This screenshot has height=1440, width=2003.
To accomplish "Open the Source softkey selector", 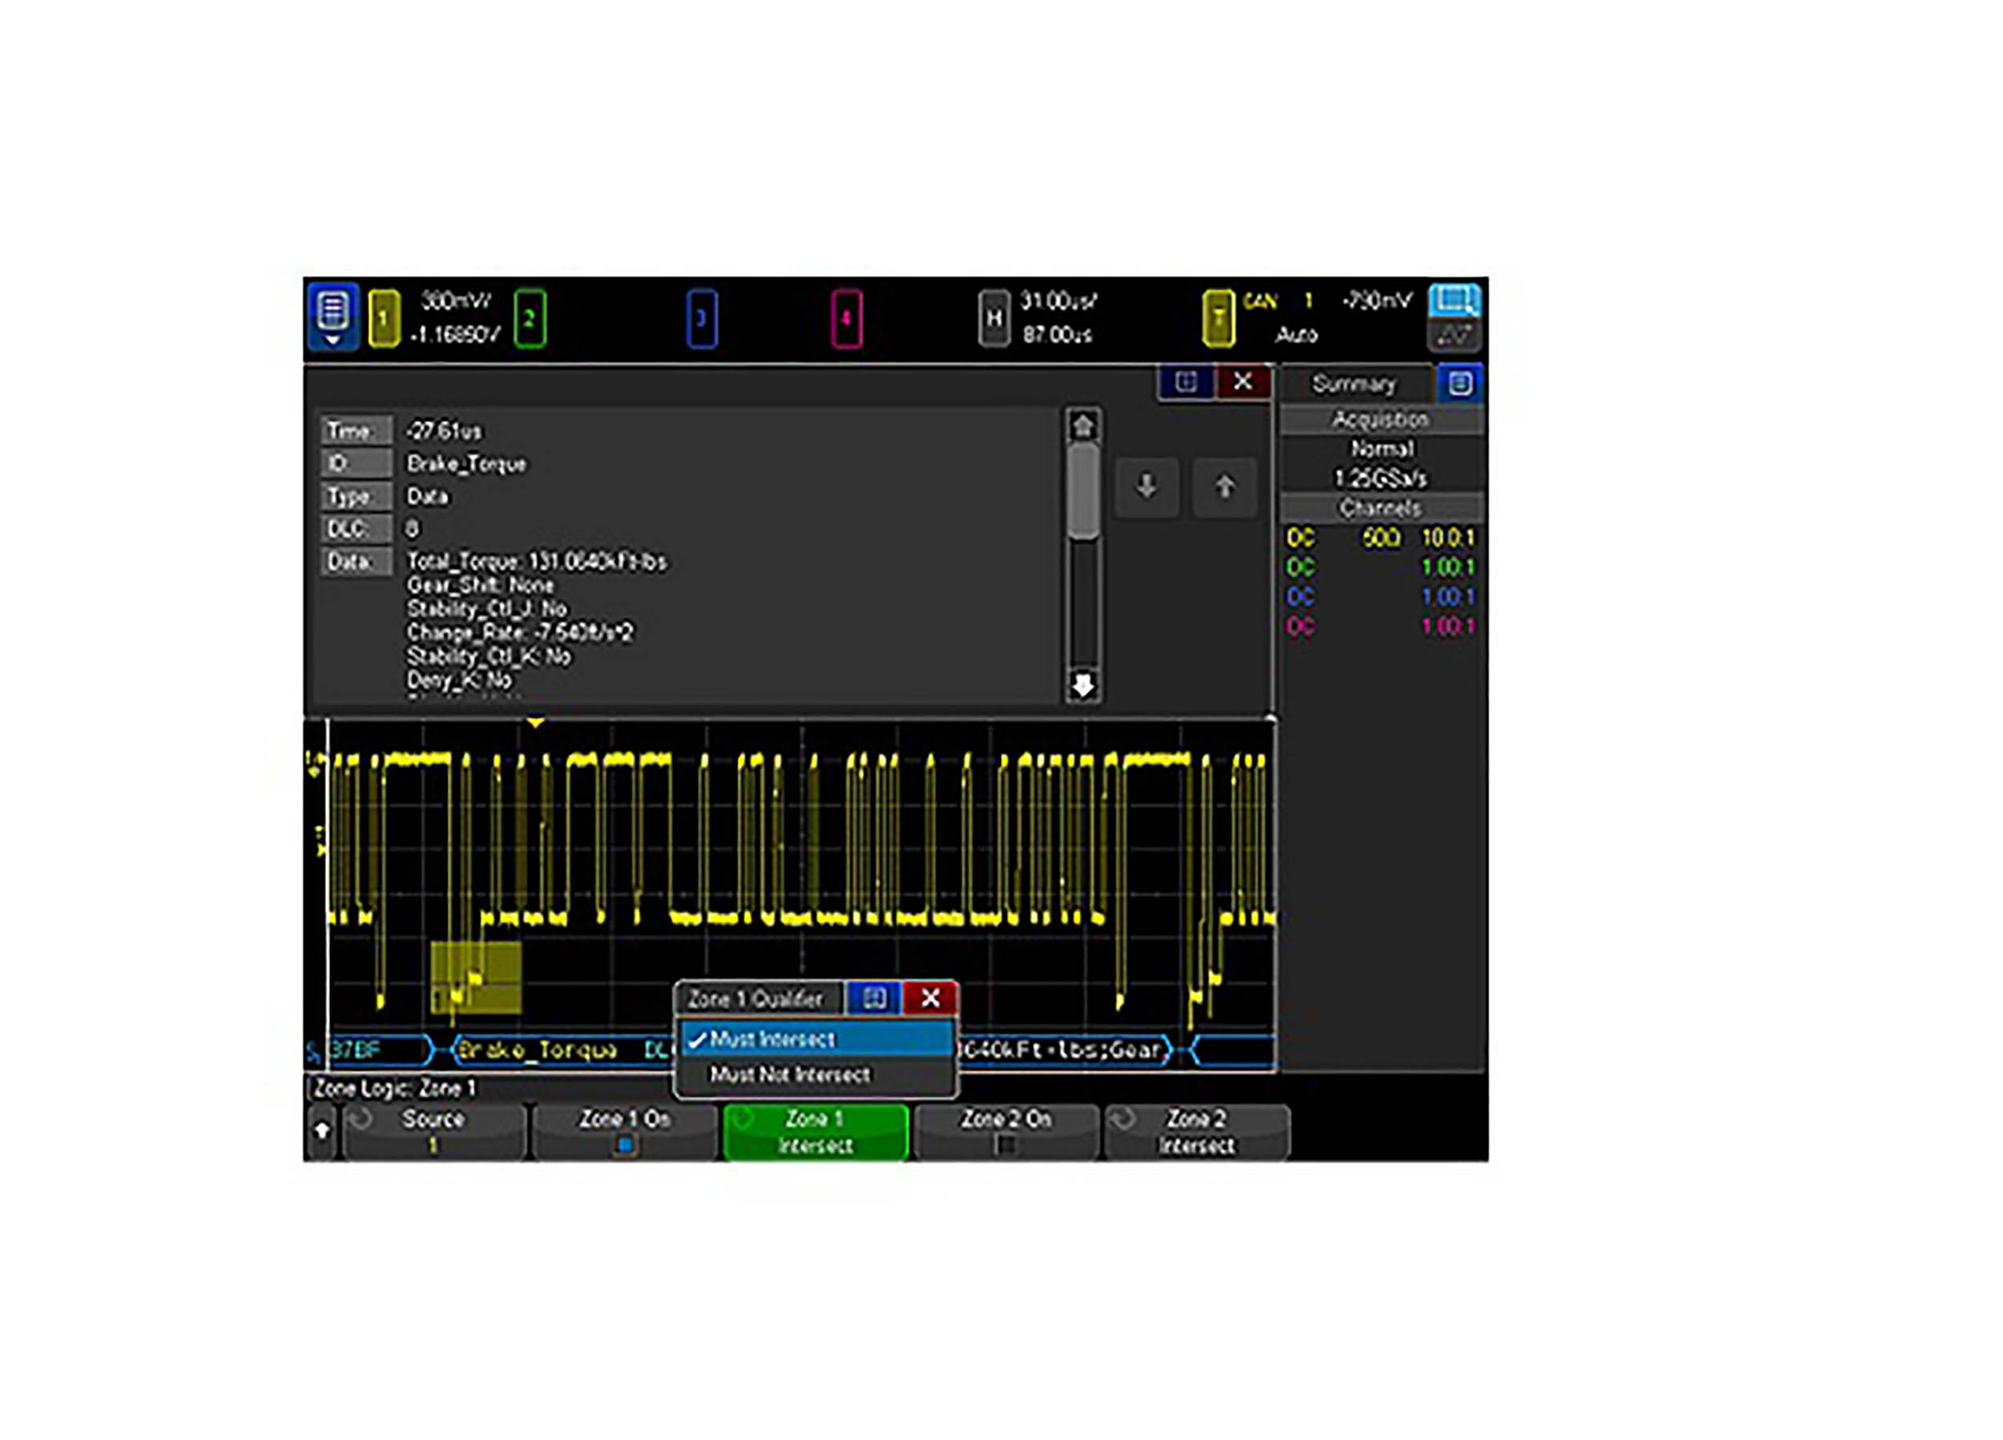I will point(433,1131).
